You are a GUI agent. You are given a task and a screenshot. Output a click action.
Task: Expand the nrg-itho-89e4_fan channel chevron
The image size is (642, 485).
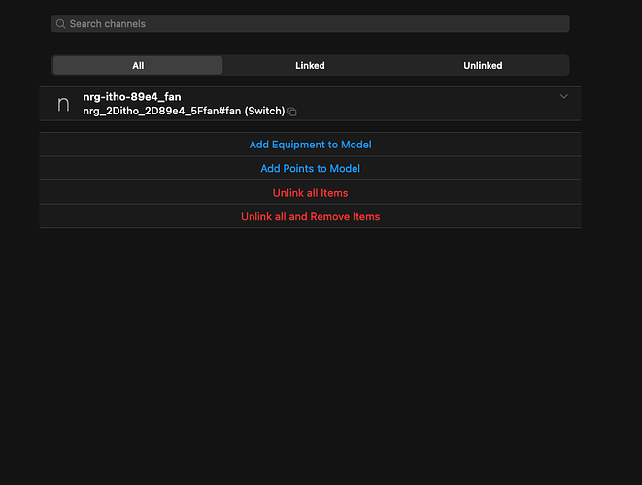563,96
